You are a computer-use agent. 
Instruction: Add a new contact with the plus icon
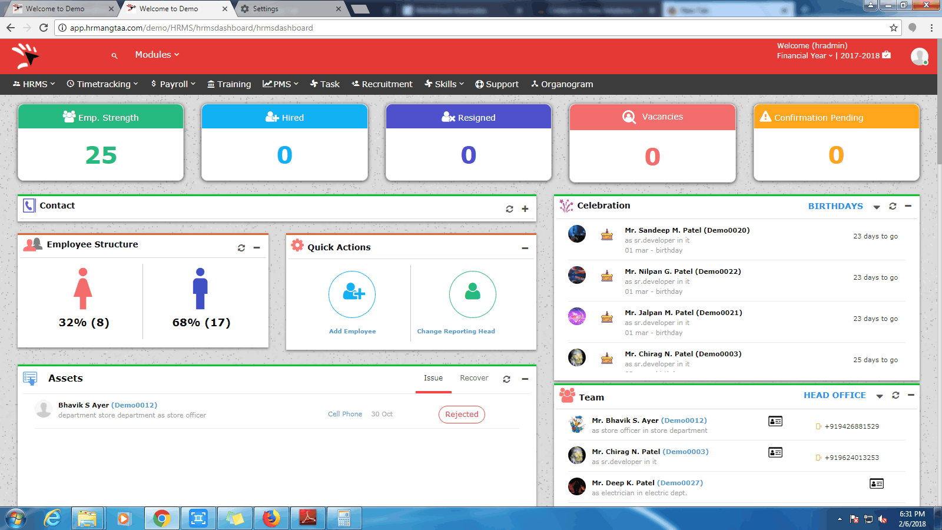point(525,209)
